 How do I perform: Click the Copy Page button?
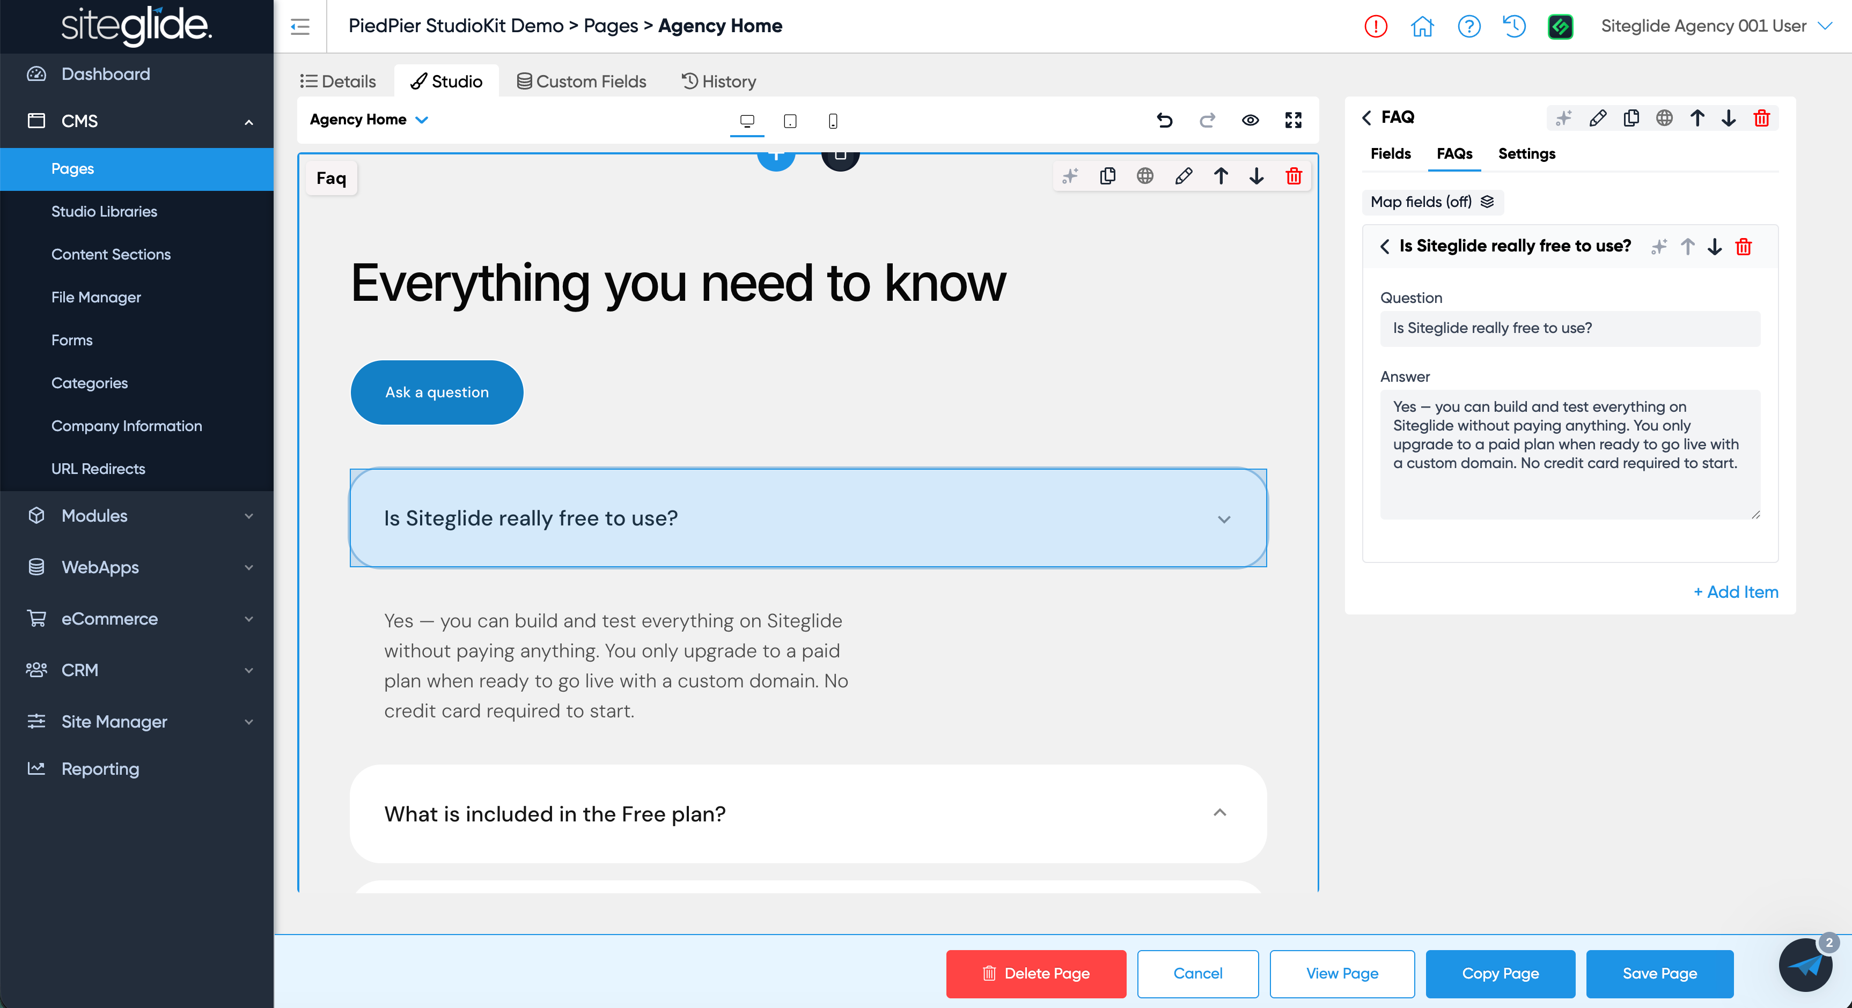[1501, 974]
